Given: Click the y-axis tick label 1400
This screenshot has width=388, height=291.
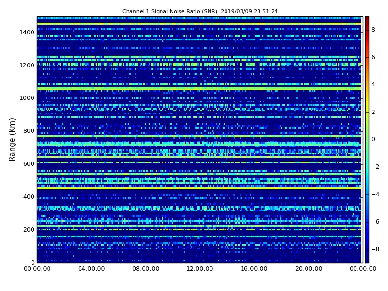Looking at the screenshot, I should [27, 32].
